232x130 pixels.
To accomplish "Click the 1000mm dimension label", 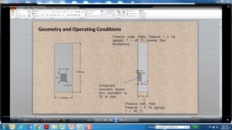I will coord(80,72).
